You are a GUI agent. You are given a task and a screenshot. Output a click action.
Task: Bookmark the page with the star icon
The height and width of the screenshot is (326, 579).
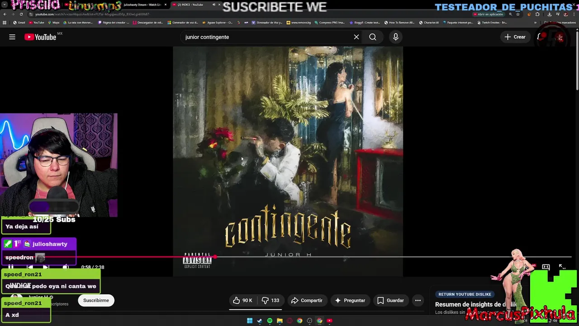pyautogui.click(x=518, y=14)
